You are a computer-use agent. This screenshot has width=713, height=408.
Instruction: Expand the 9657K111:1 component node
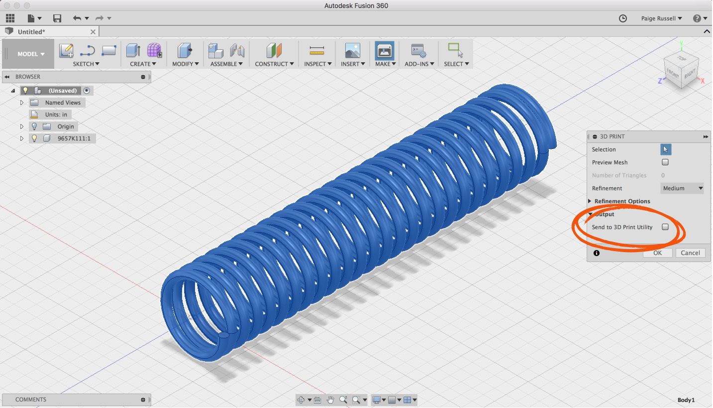point(22,138)
